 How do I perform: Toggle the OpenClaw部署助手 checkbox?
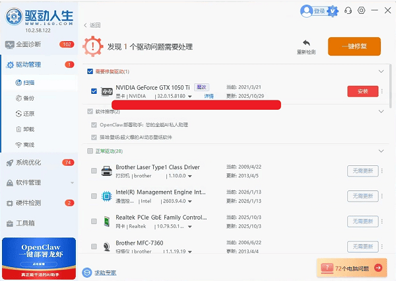pos(94,125)
